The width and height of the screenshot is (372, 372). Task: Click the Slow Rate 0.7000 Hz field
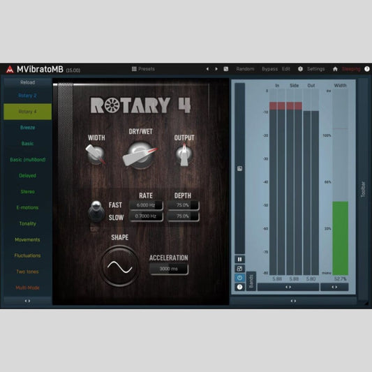pos(146,216)
